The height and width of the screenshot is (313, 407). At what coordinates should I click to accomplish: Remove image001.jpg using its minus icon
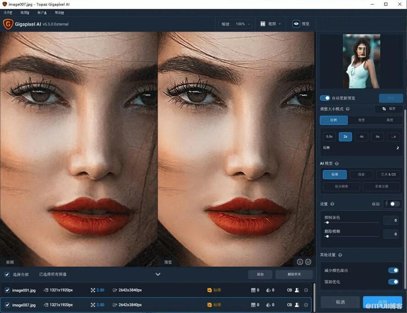tap(306, 290)
